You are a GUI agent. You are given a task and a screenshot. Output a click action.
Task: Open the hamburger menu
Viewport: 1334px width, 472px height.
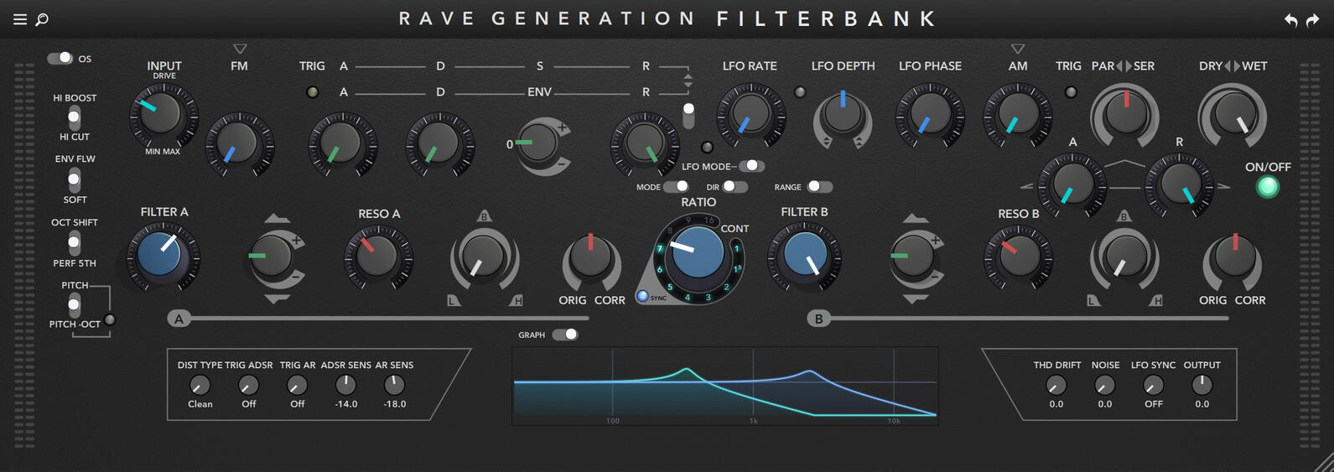pos(20,19)
